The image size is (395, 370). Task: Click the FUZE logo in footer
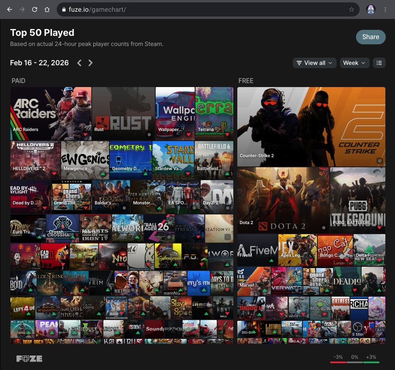(x=29, y=358)
